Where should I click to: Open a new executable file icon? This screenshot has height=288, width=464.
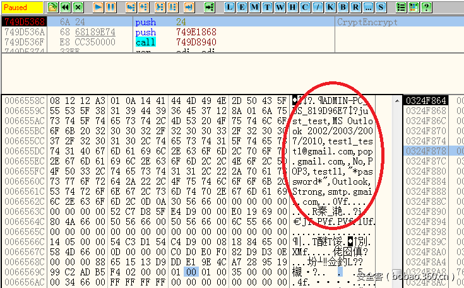tap(52, 7)
